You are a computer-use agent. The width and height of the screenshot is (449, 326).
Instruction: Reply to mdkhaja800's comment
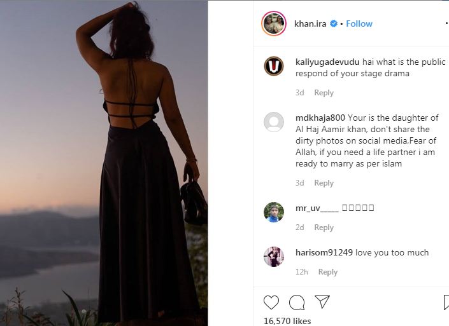tap(324, 183)
